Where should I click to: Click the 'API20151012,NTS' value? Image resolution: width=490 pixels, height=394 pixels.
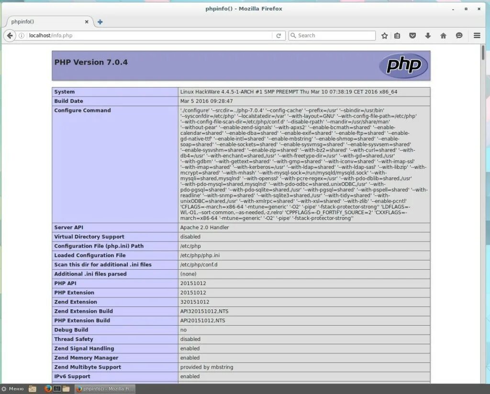pyautogui.click(x=202, y=321)
